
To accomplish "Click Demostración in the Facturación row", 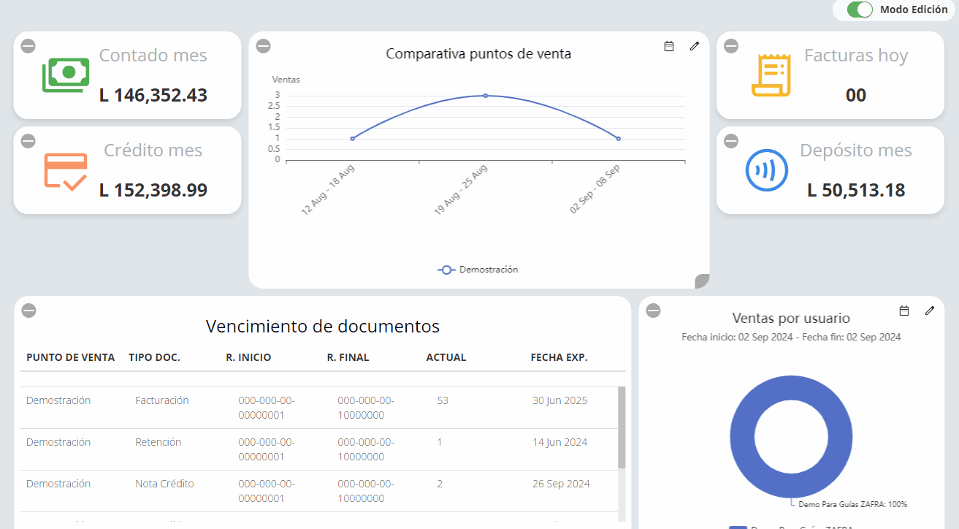I will 58,400.
